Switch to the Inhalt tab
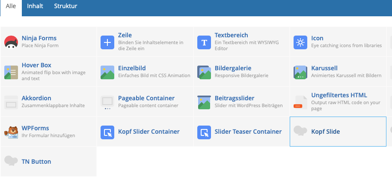 click(35, 6)
